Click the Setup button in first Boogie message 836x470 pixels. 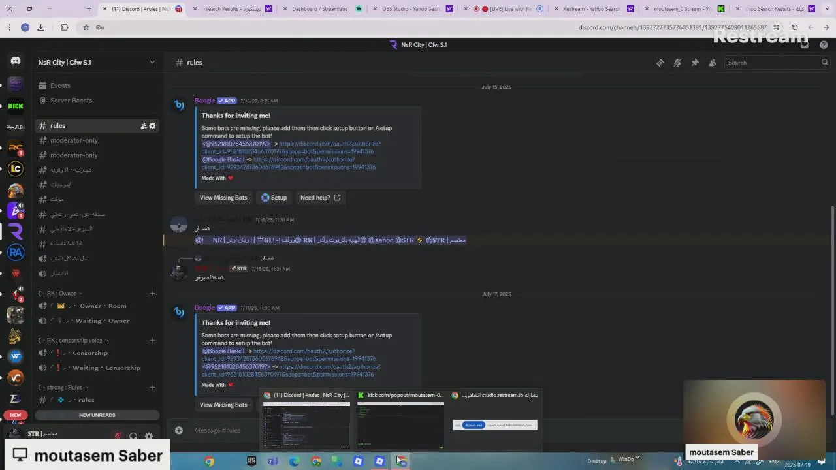274,198
